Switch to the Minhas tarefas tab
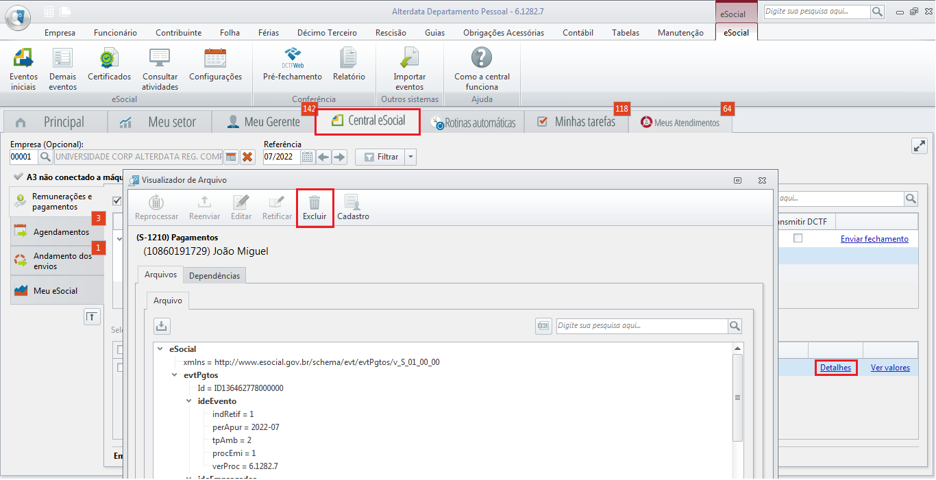Viewport: 936px width, 480px height. point(576,122)
